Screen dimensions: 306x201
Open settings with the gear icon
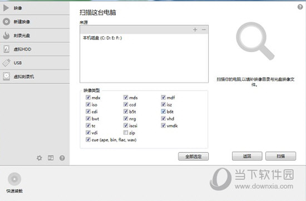point(40,158)
